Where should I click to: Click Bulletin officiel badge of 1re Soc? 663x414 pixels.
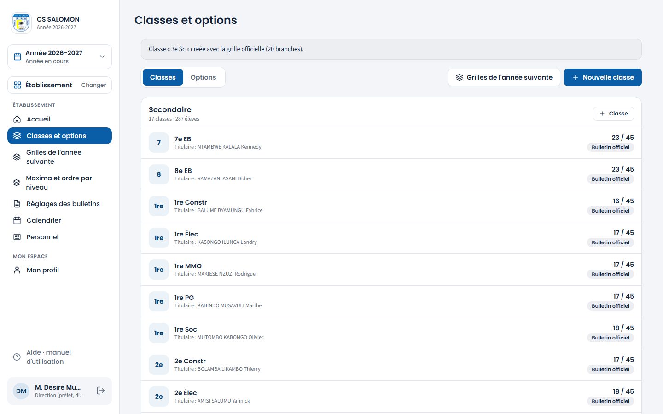tap(611, 338)
